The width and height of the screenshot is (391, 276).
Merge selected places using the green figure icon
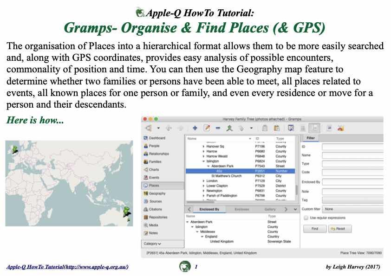(x=229, y=128)
